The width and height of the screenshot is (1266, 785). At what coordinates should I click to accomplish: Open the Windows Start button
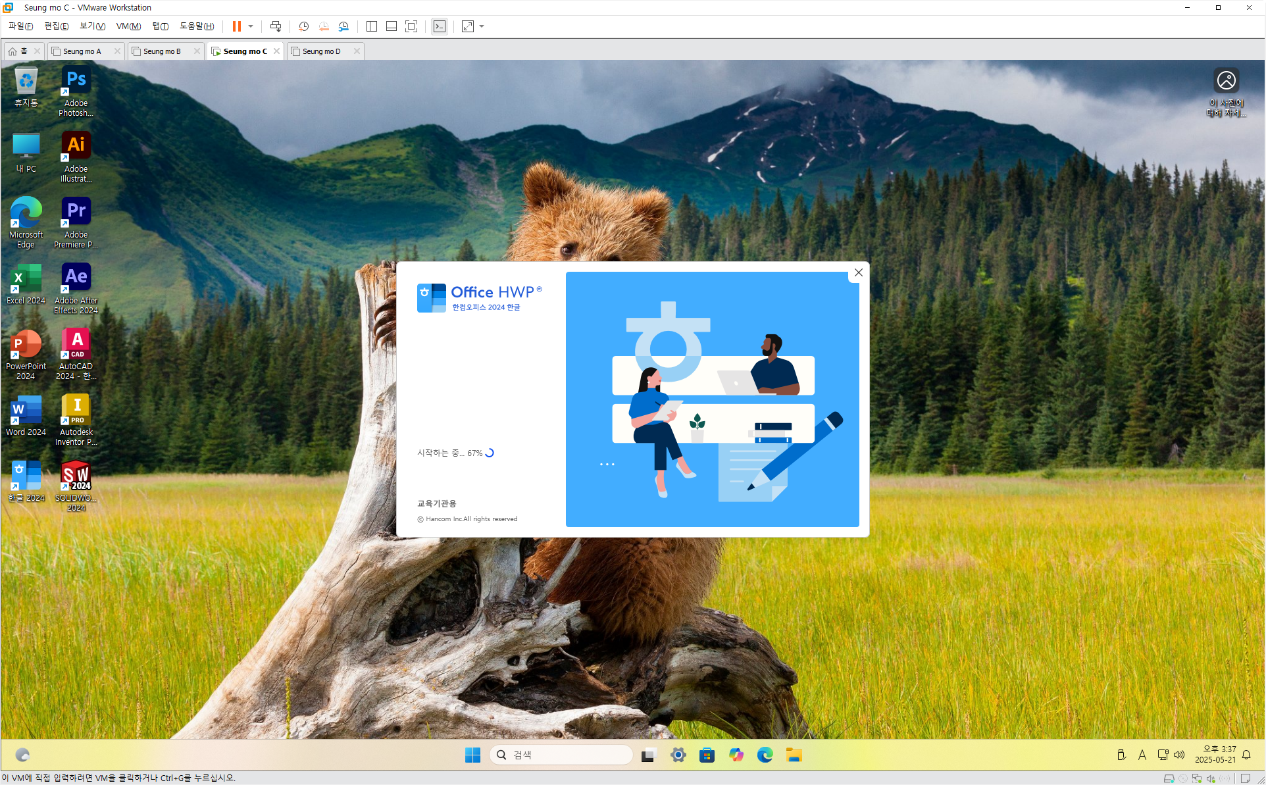[x=472, y=755]
